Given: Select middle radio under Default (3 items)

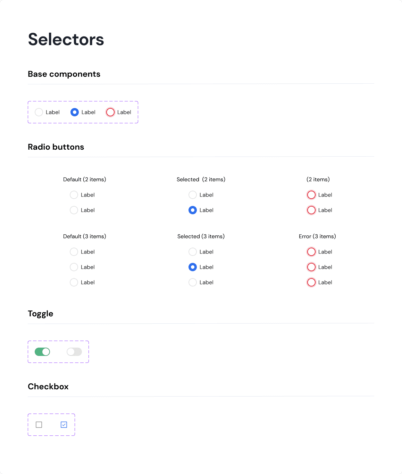Looking at the screenshot, I should pos(74,267).
